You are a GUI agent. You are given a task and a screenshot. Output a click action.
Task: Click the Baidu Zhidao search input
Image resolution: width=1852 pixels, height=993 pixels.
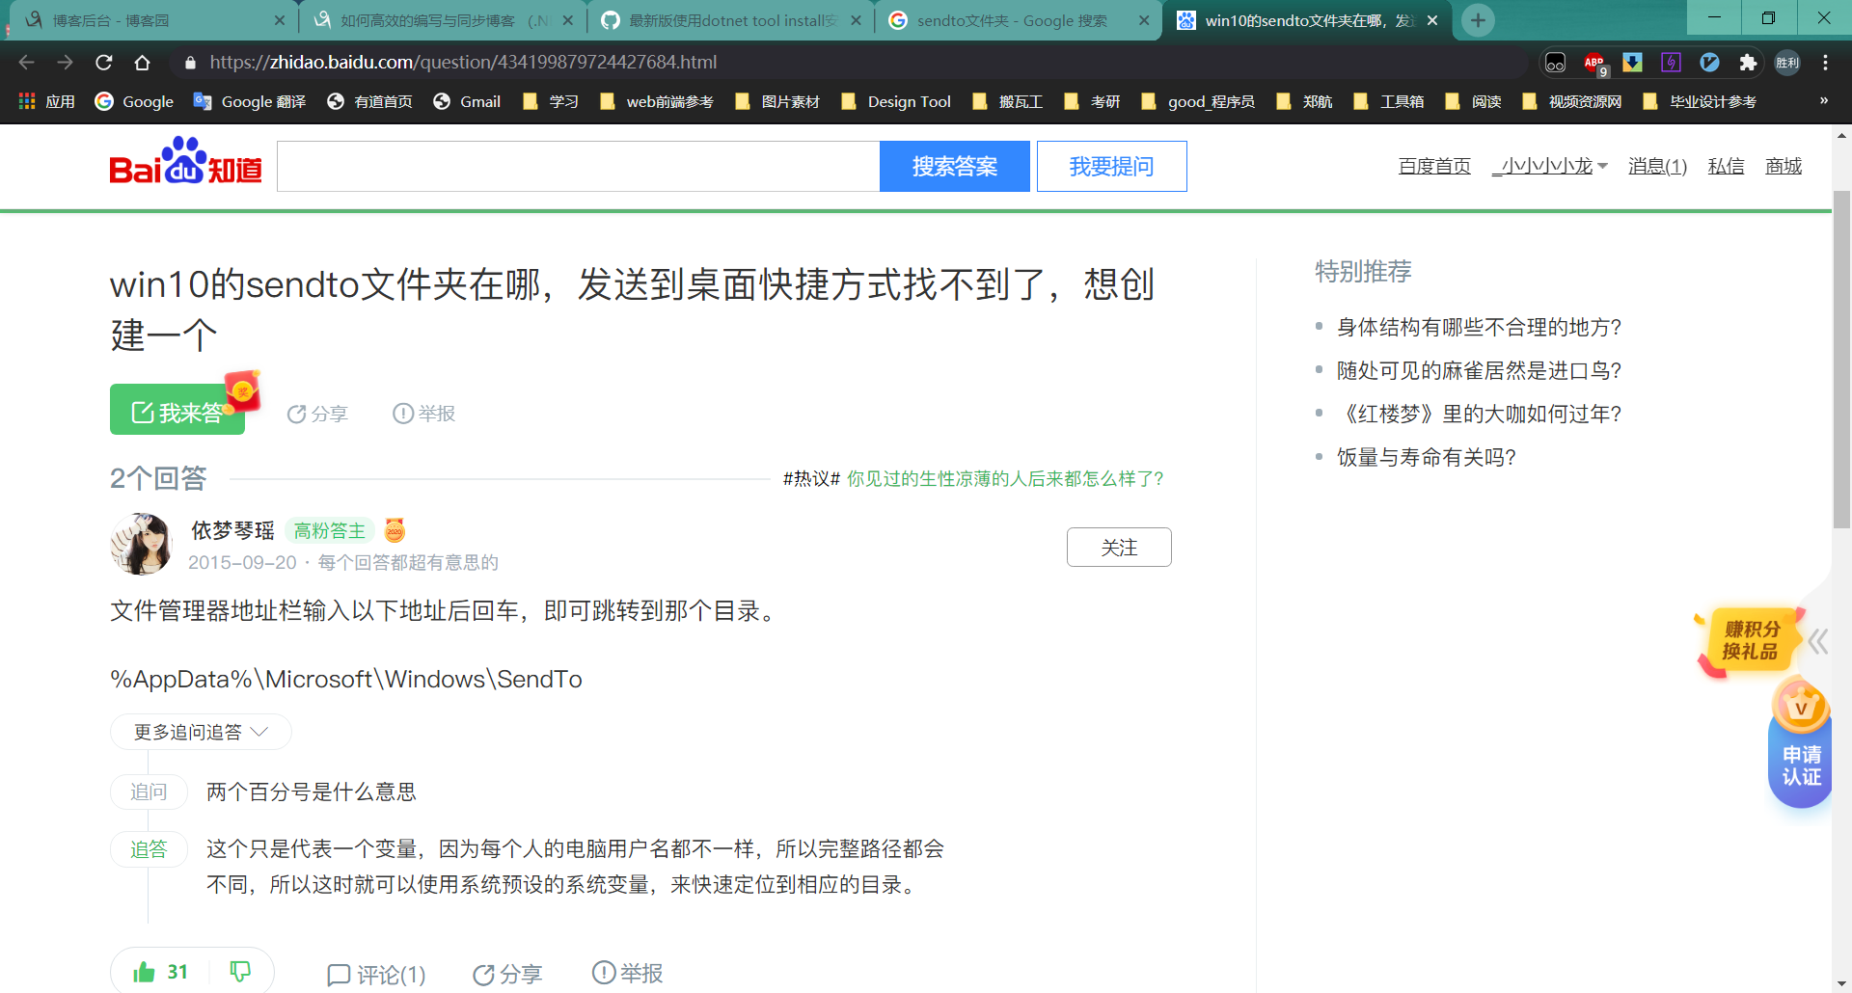[x=579, y=166]
